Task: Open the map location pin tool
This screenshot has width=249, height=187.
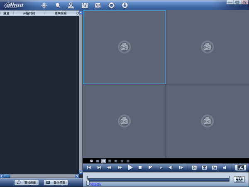Action: [x=71, y=5]
